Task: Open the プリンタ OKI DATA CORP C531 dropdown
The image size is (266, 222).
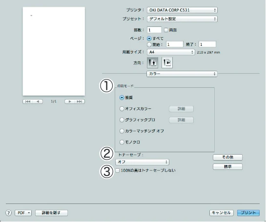Action: point(182,10)
